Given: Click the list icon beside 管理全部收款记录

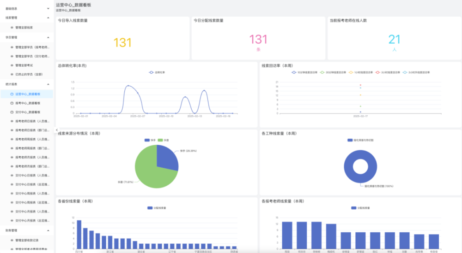Looking at the screenshot, I should point(12,240).
